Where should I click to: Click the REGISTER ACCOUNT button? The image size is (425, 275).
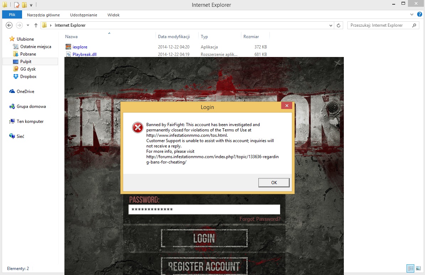pyautogui.click(x=204, y=266)
